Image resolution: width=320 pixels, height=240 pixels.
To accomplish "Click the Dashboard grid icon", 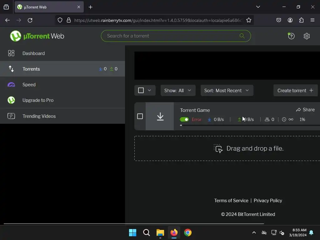I will point(11,53).
